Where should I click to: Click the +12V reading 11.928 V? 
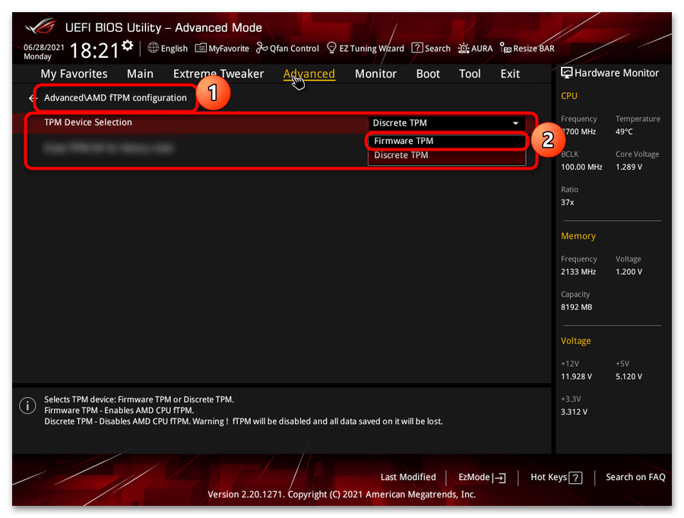[x=576, y=377]
